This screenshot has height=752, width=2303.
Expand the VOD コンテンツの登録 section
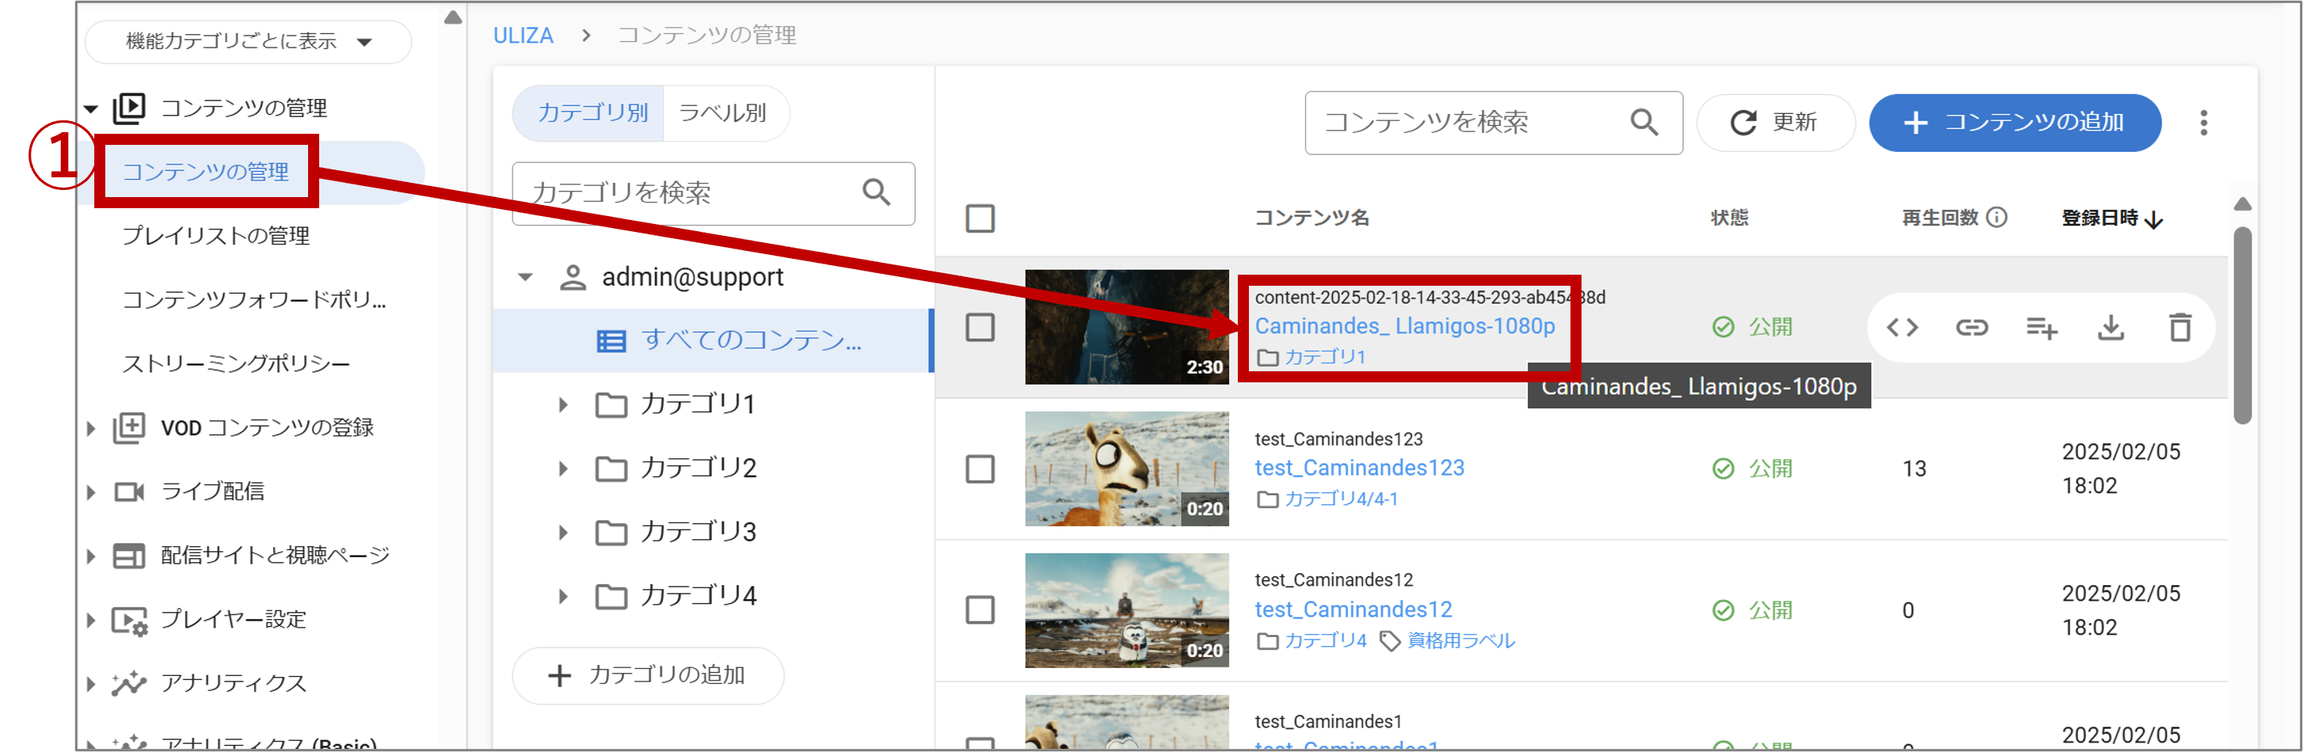pyautogui.click(x=91, y=429)
